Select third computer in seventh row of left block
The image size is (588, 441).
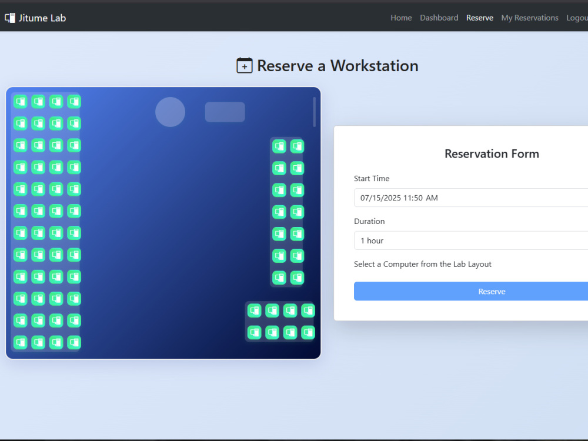point(56,233)
